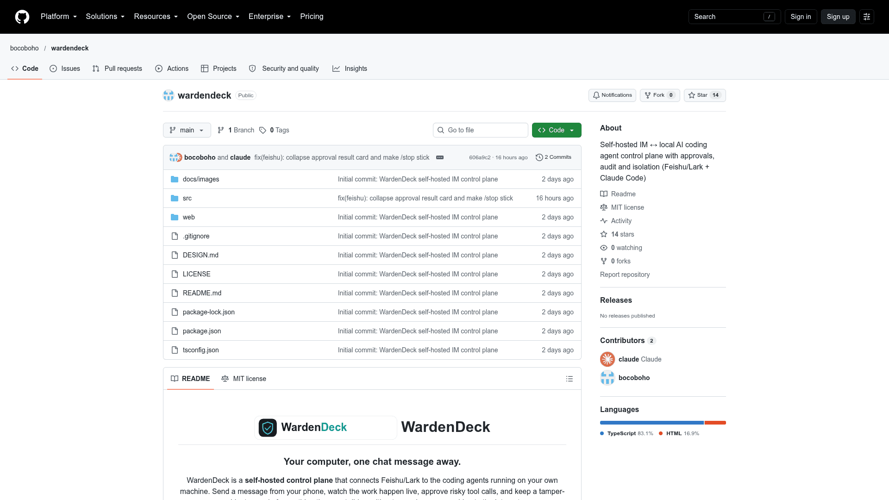
Task: Click the Go to file search field
Action: coord(481,130)
